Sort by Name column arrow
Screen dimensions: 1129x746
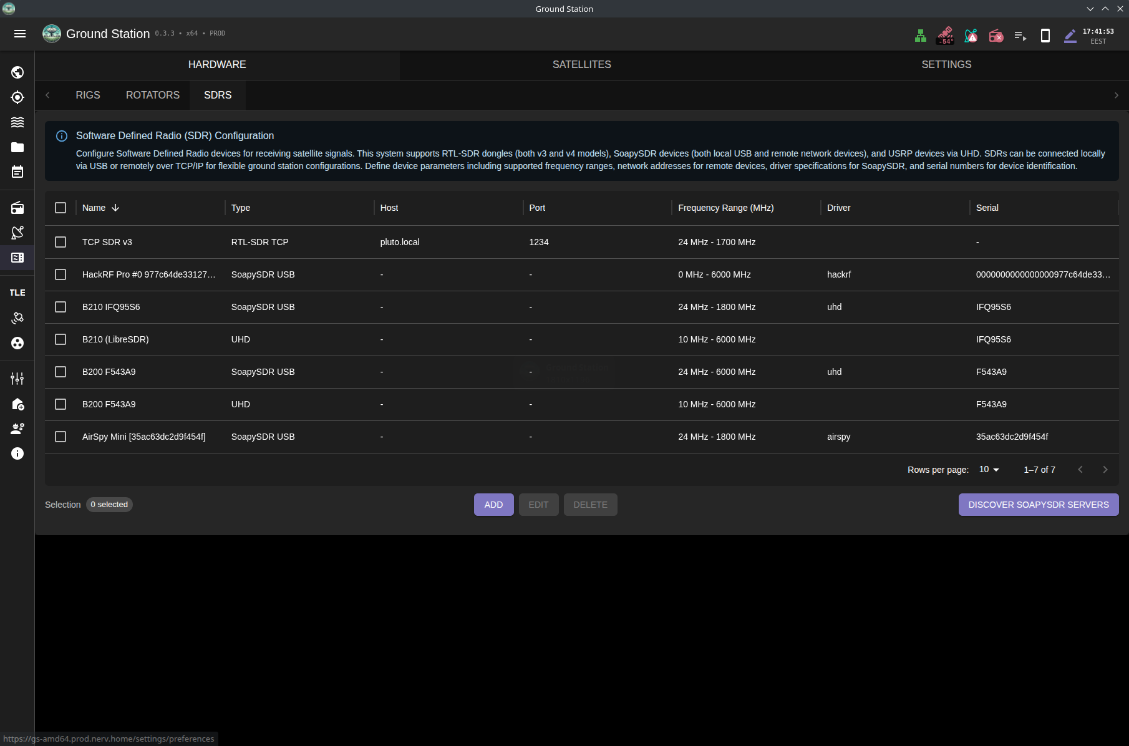point(115,208)
